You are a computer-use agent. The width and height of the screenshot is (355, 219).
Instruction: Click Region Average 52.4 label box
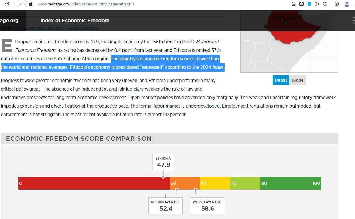[x=166, y=206]
